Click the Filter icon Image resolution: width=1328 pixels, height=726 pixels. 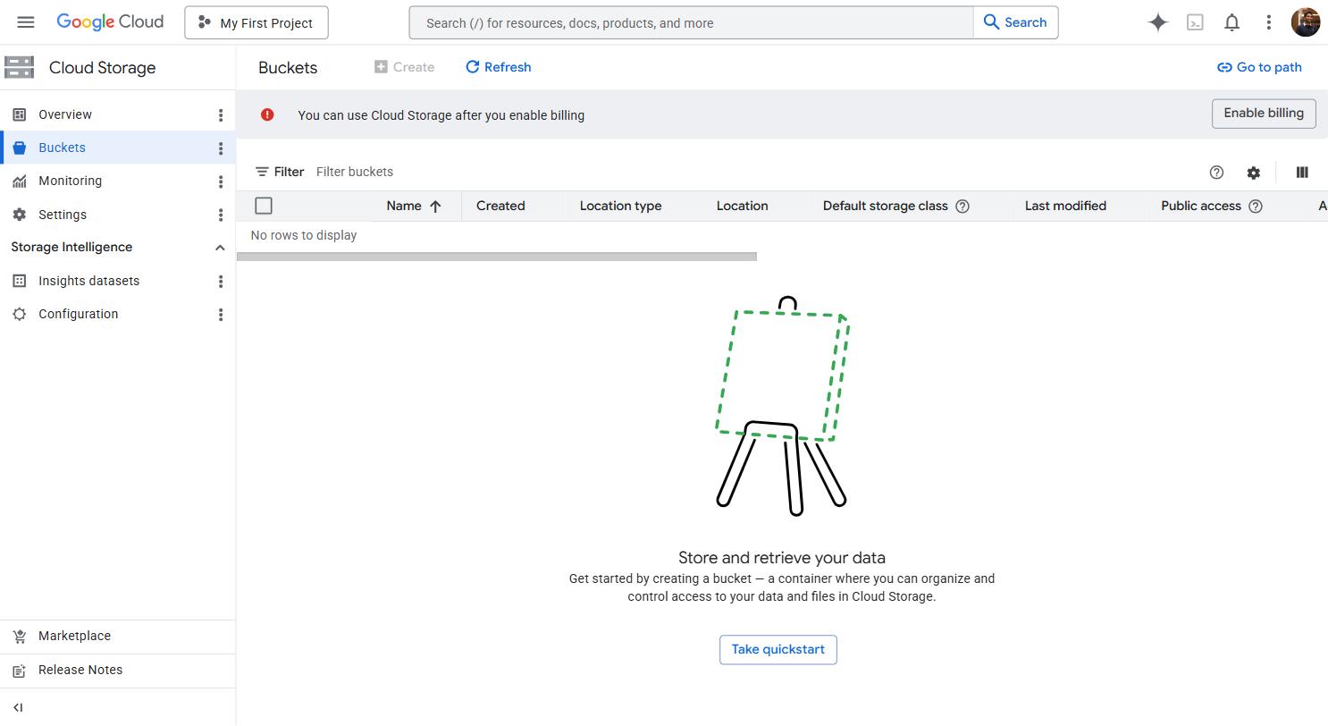[262, 172]
